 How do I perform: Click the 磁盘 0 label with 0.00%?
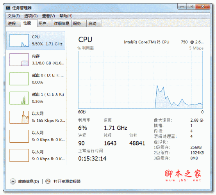pos(48,79)
